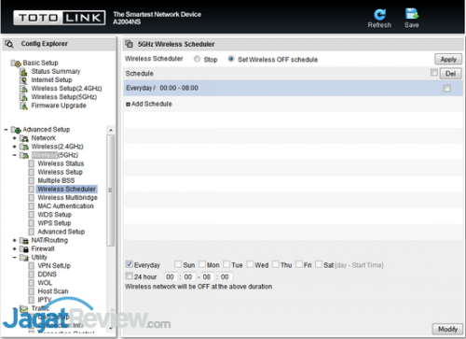Open WOL under Utility

pos(45,283)
